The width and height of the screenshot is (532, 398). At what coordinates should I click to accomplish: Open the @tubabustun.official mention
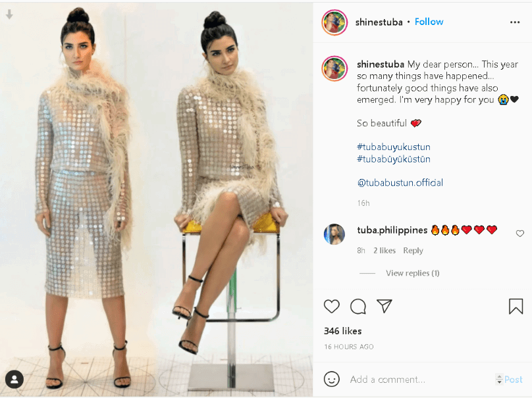400,183
